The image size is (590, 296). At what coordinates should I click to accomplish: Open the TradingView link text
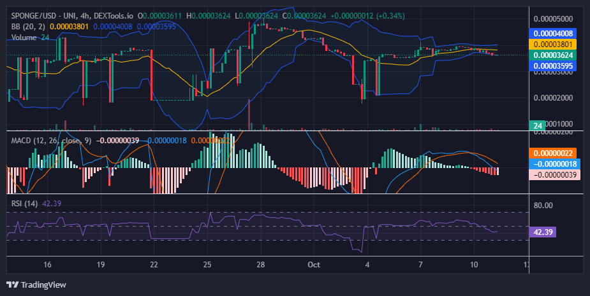[43, 285]
